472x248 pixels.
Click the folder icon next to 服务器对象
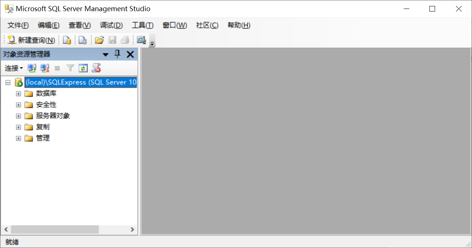click(x=29, y=116)
